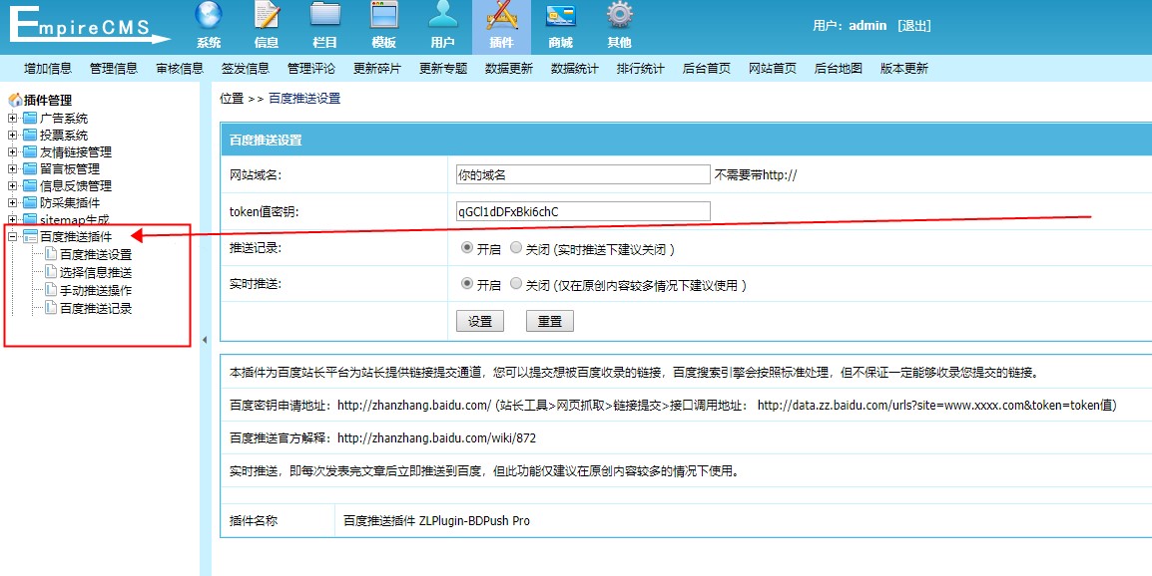Image resolution: width=1152 pixels, height=576 pixels.
Task: Expand the 投票系统 tree node
Action: click(12, 135)
